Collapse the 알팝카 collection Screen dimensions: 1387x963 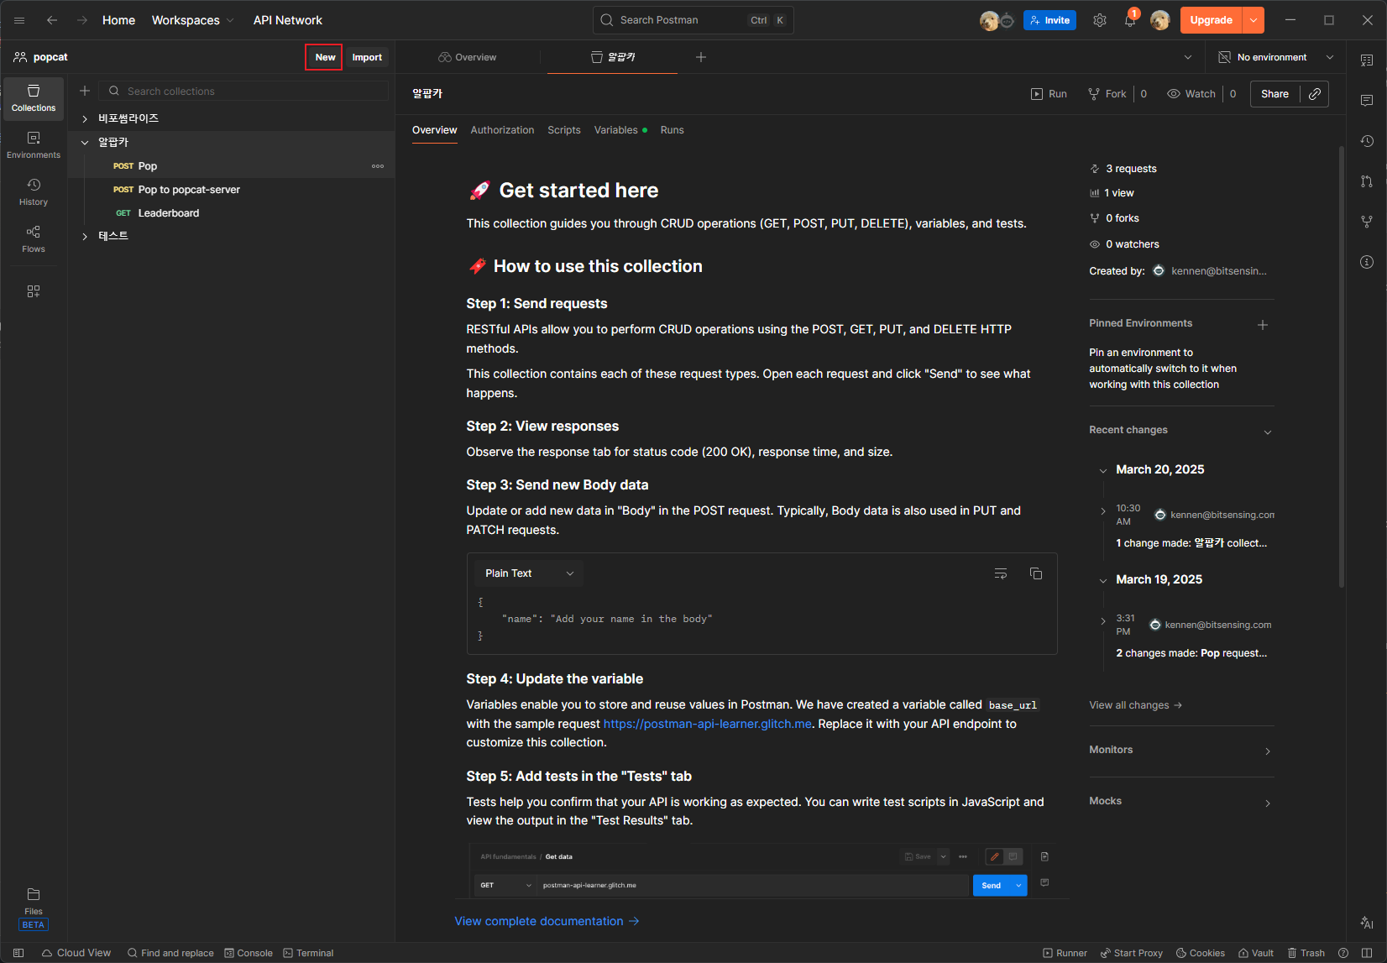coord(85,143)
